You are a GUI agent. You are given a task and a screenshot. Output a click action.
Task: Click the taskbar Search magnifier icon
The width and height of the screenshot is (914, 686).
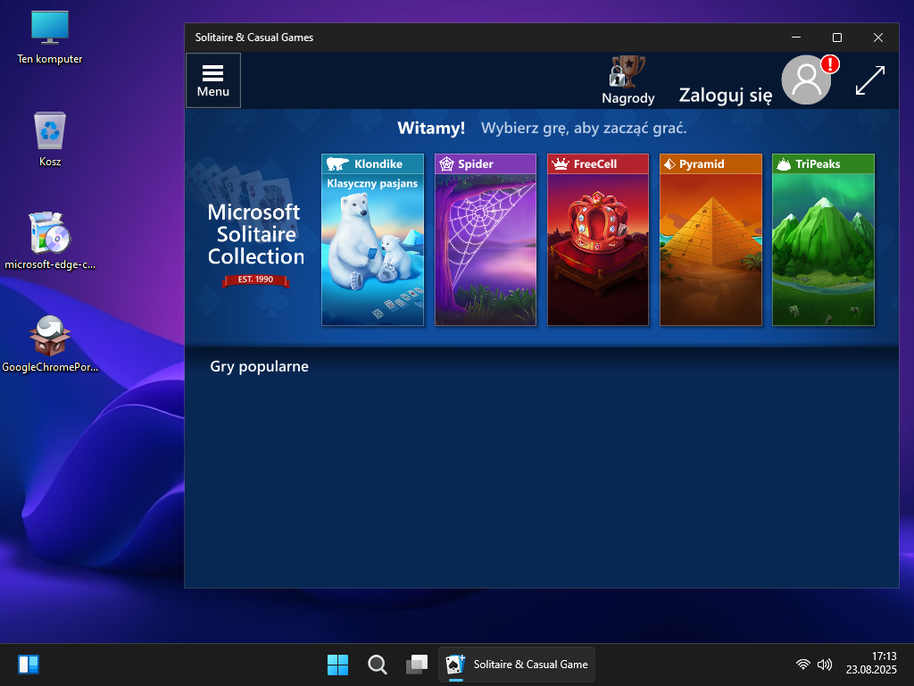[x=378, y=665]
